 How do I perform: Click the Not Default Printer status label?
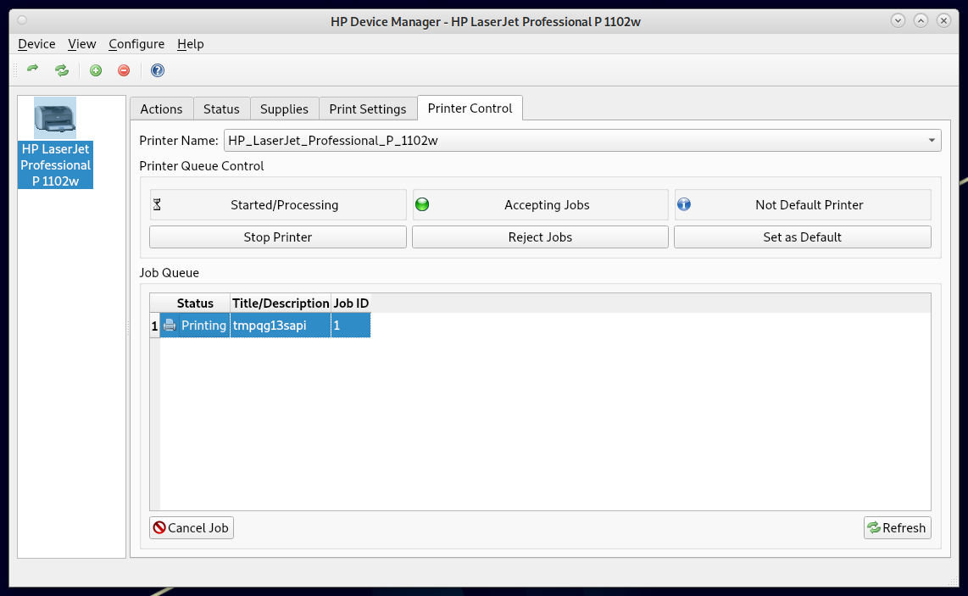click(809, 205)
